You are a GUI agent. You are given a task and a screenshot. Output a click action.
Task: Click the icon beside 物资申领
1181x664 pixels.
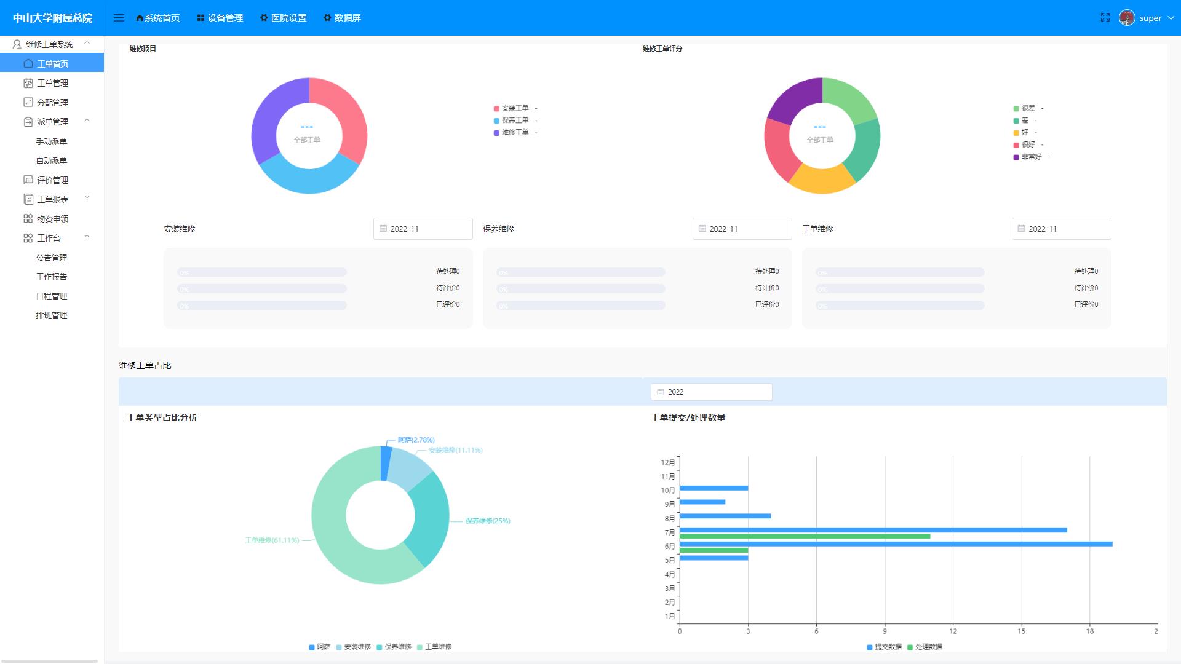coord(28,218)
